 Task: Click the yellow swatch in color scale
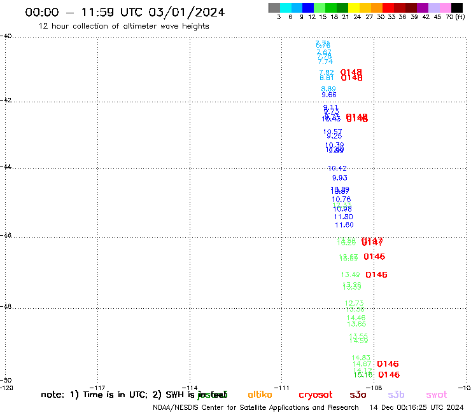click(354, 8)
